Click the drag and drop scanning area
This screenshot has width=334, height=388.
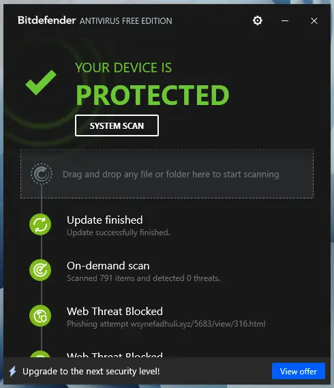[167, 174]
